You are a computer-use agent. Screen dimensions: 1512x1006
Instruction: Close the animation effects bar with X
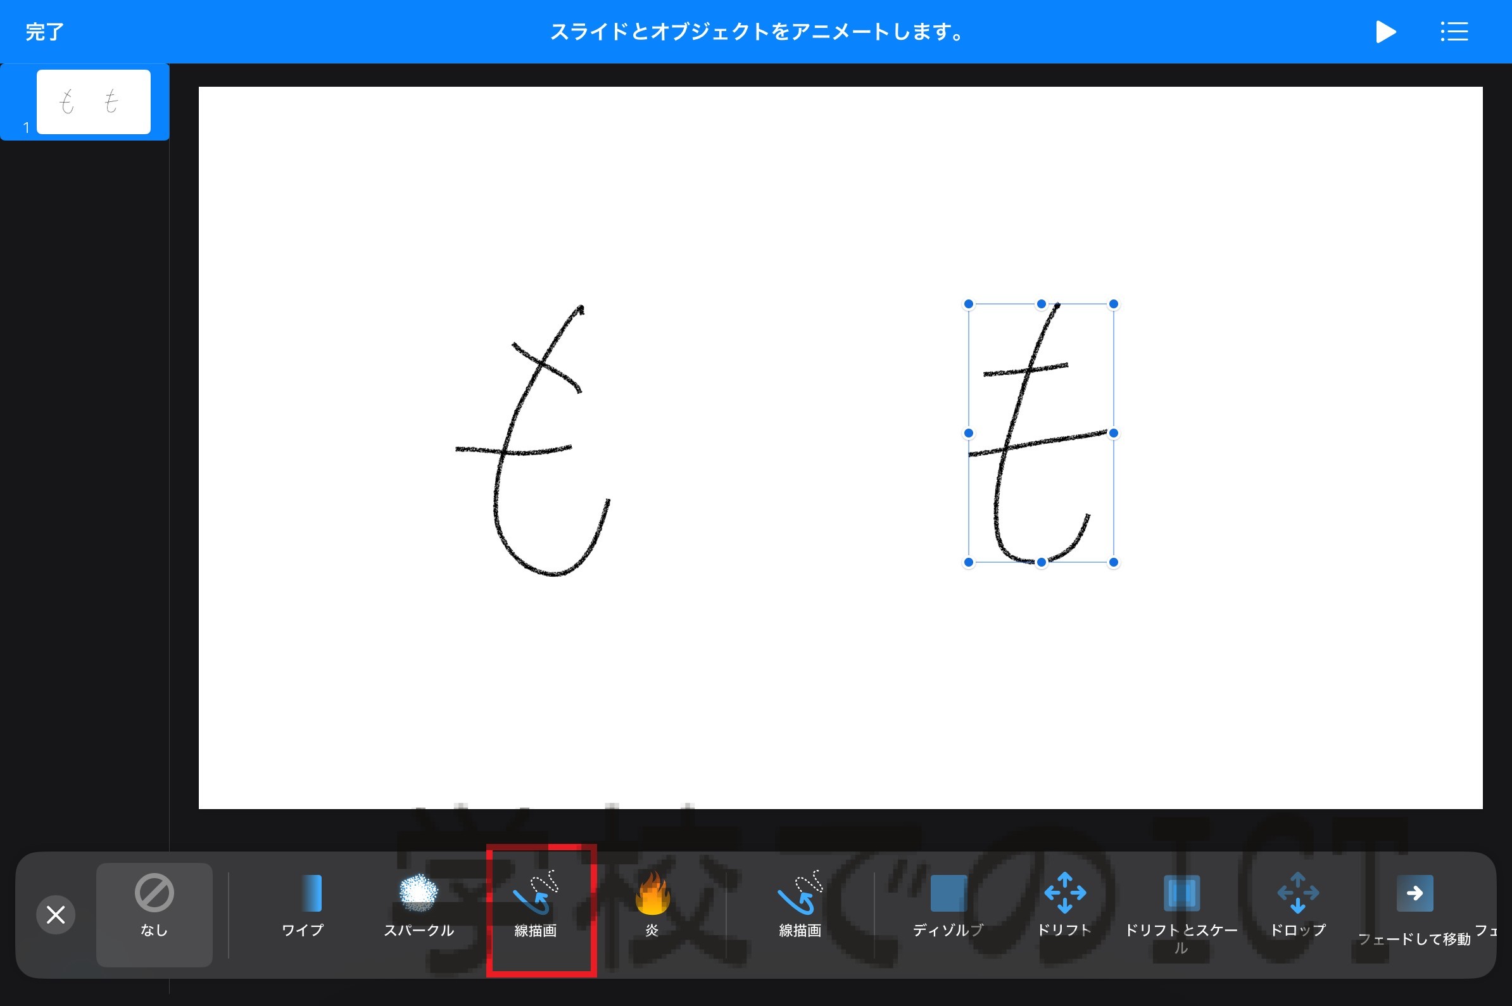pos(56,914)
